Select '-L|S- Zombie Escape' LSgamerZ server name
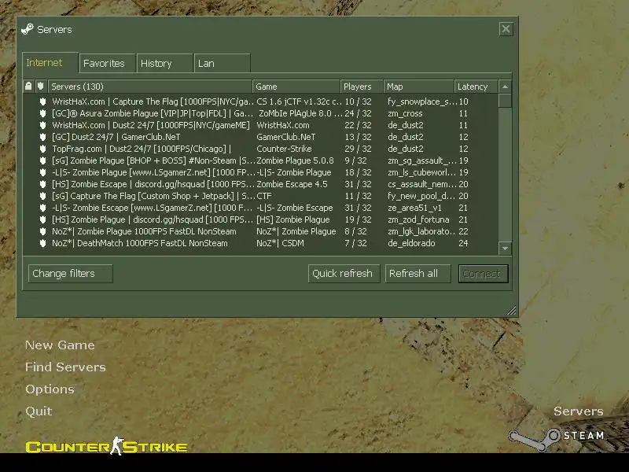Image resolution: width=629 pixels, height=472 pixels. click(x=153, y=208)
